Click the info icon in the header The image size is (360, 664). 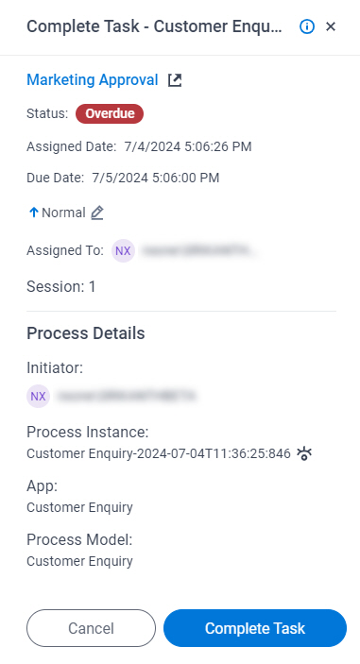click(x=307, y=26)
